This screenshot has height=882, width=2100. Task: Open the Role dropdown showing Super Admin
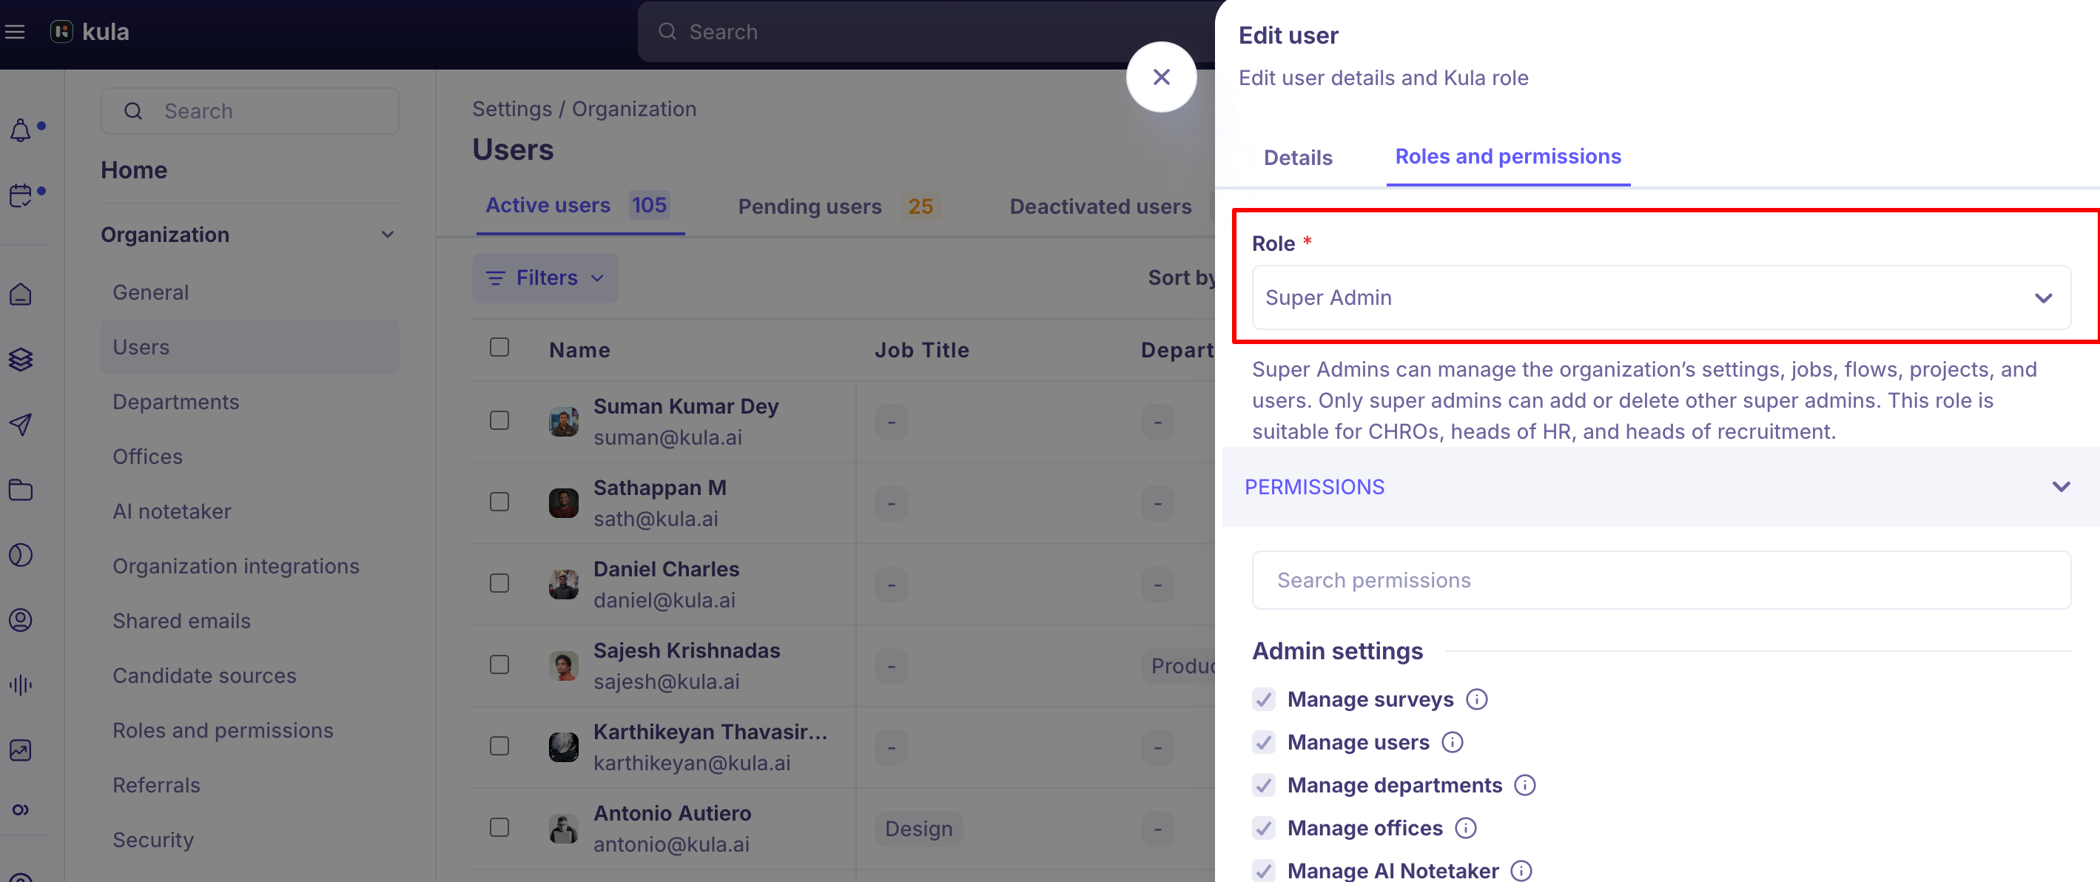[1660, 297]
